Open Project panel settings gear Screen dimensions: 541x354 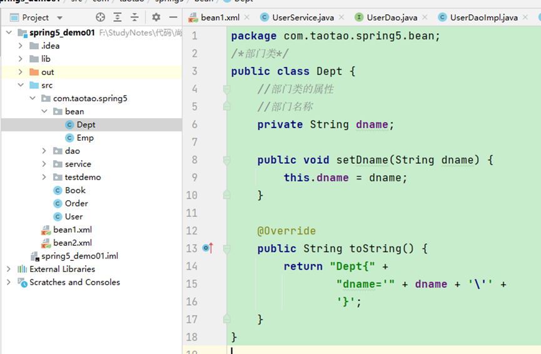[156, 18]
